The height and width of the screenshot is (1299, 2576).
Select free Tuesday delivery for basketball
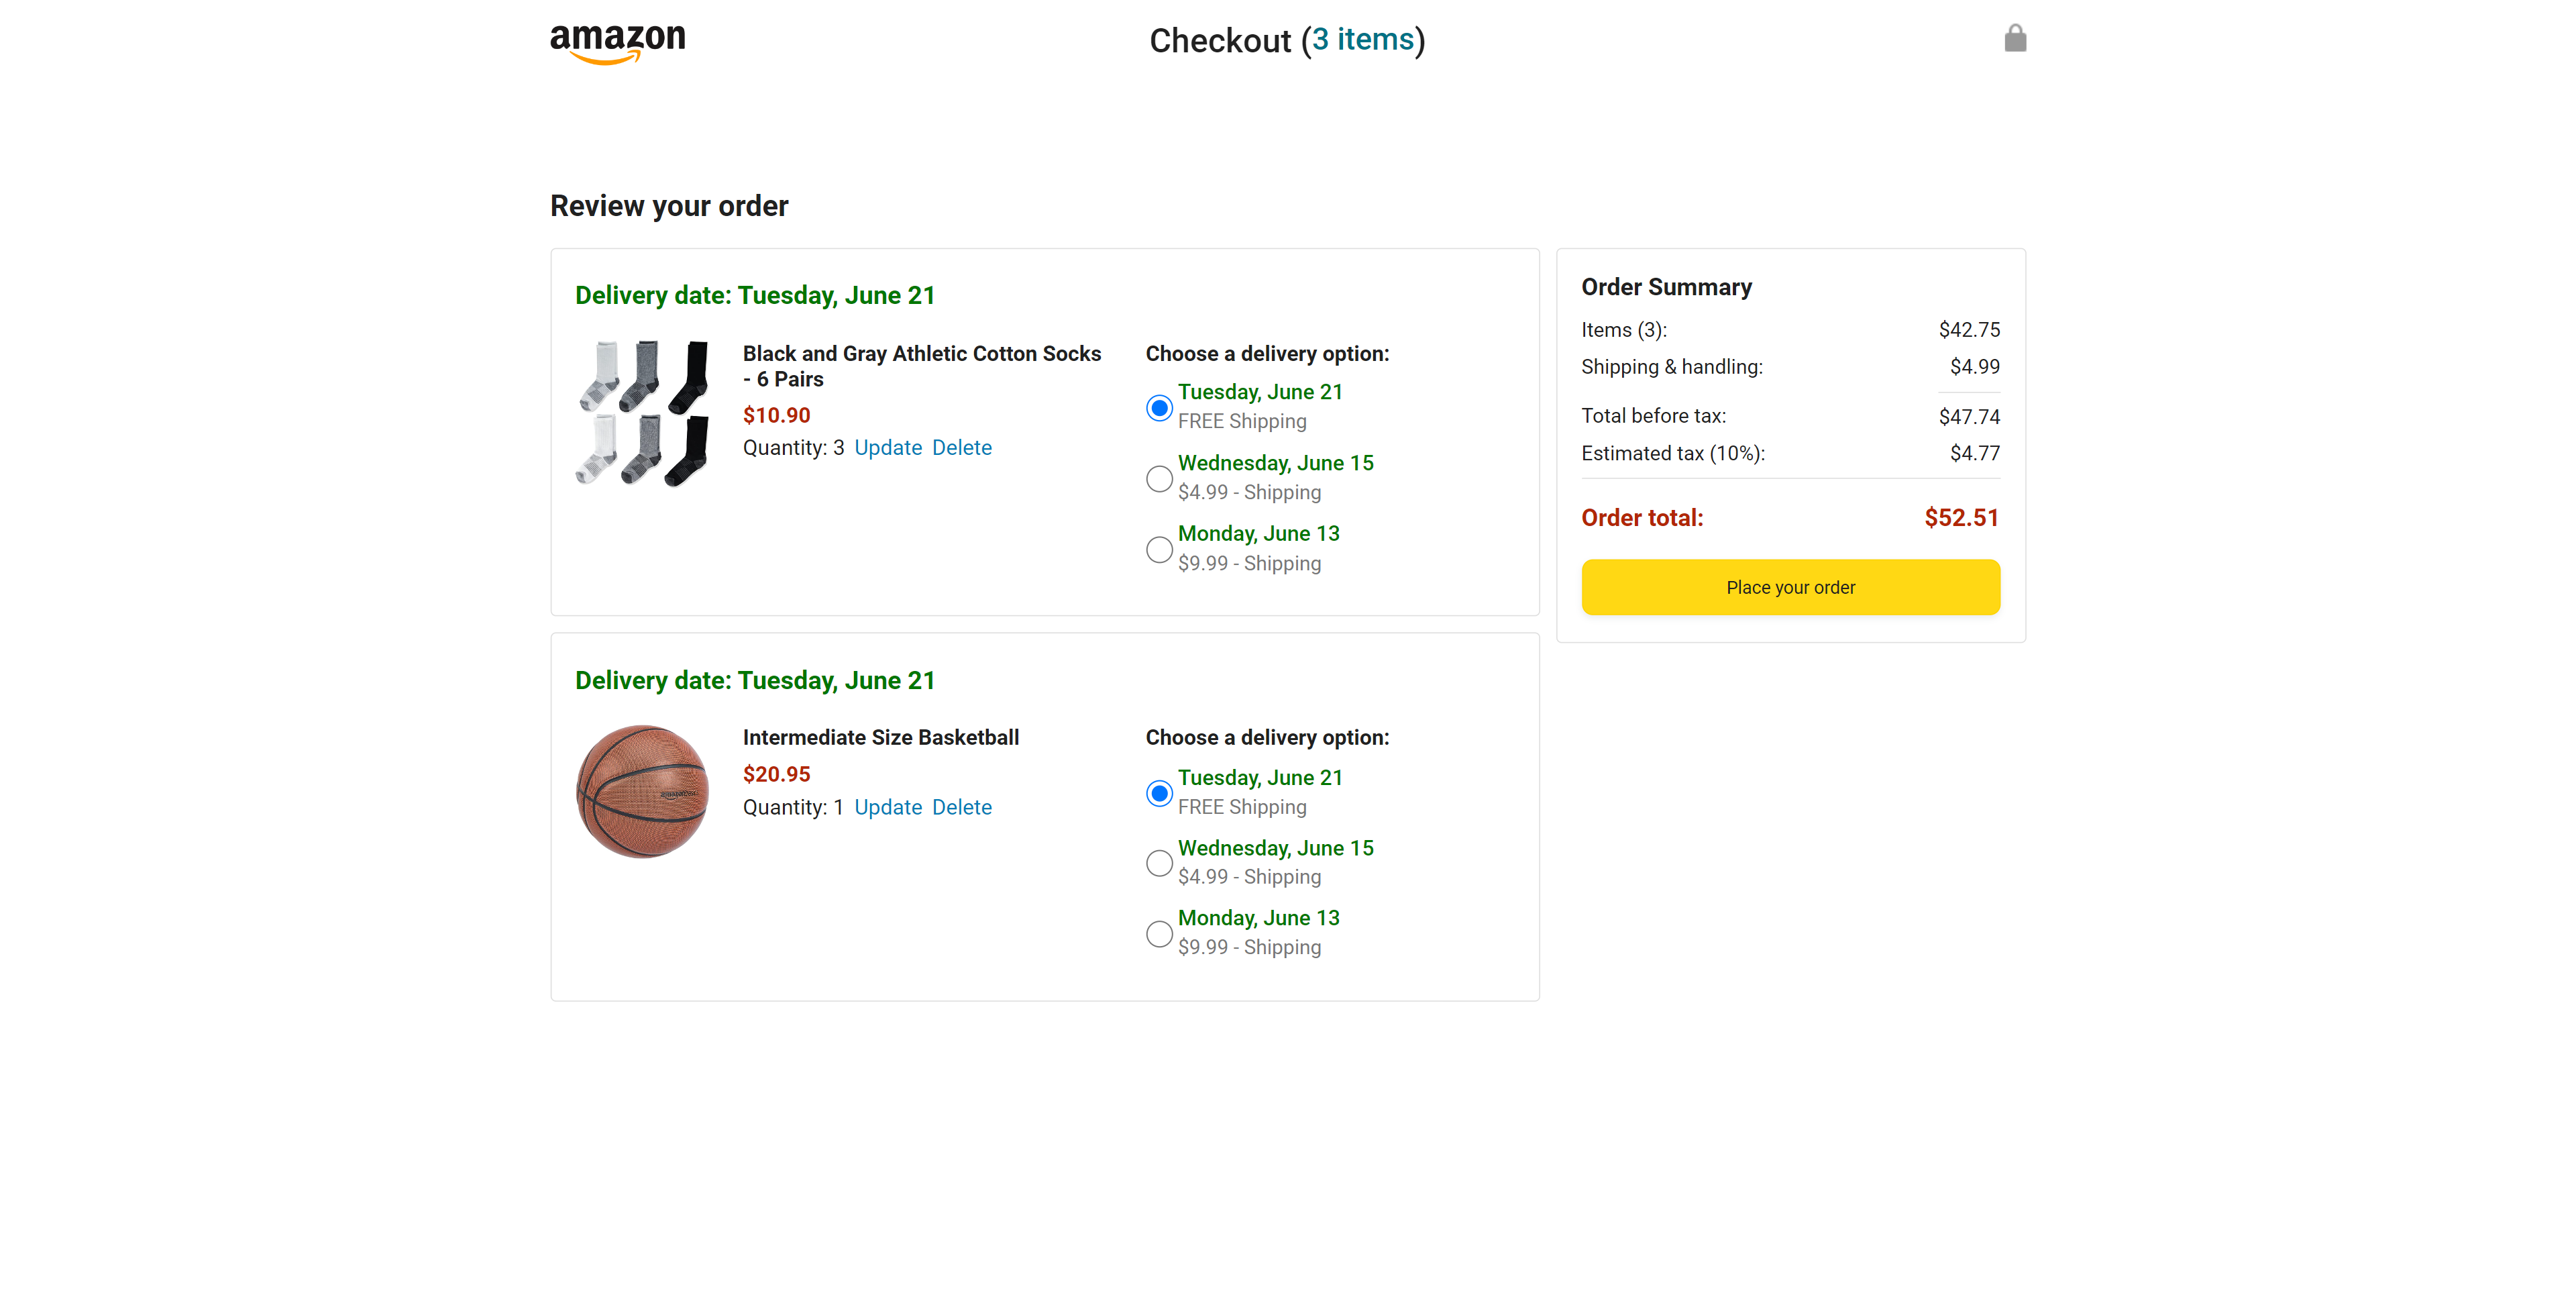[x=1159, y=793]
